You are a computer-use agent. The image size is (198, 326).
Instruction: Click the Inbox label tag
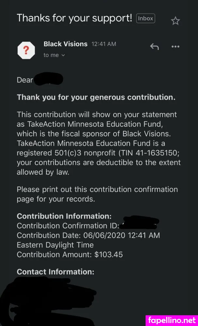click(x=146, y=19)
